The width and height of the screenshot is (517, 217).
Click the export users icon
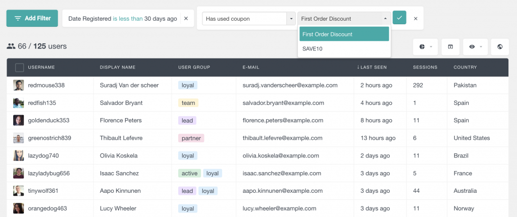[450, 47]
